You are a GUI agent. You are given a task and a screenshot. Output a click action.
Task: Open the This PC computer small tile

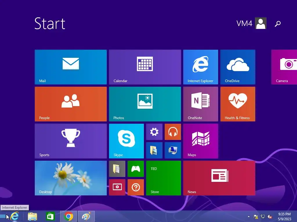pos(173,150)
